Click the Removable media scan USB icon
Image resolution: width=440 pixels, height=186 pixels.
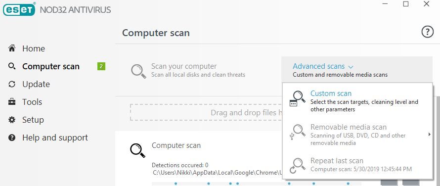pos(297,132)
